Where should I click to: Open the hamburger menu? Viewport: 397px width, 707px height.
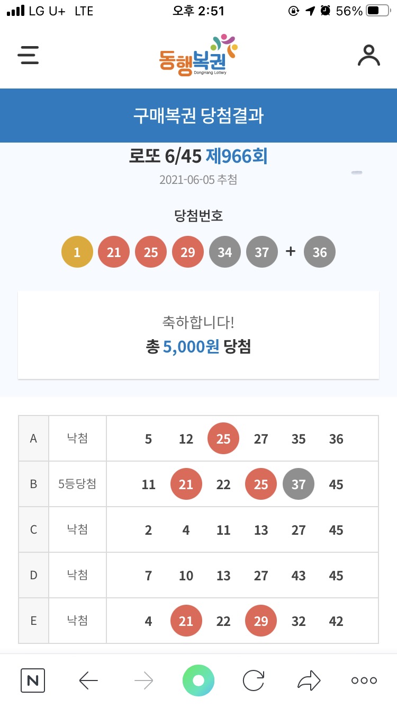point(28,55)
